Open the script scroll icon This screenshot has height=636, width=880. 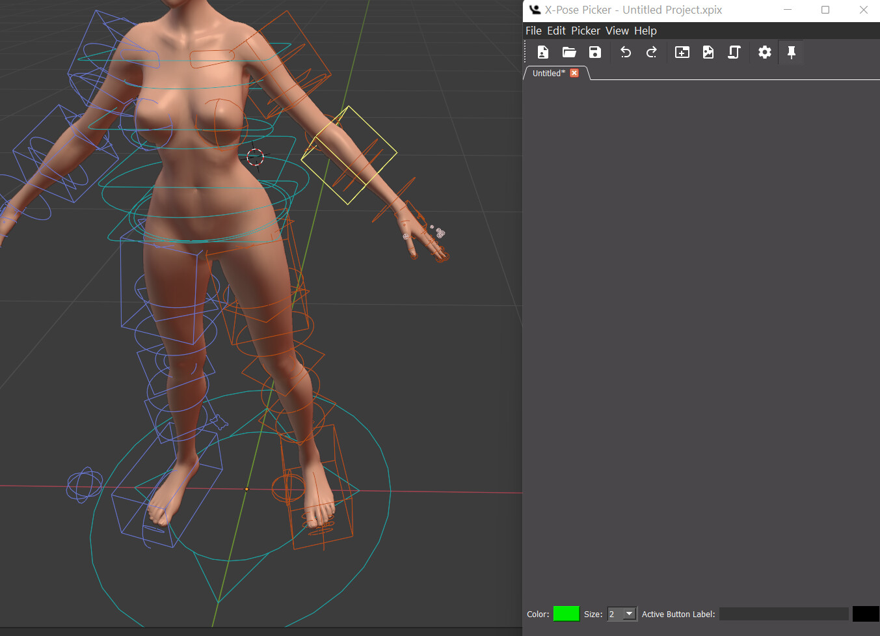pos(734,52)
